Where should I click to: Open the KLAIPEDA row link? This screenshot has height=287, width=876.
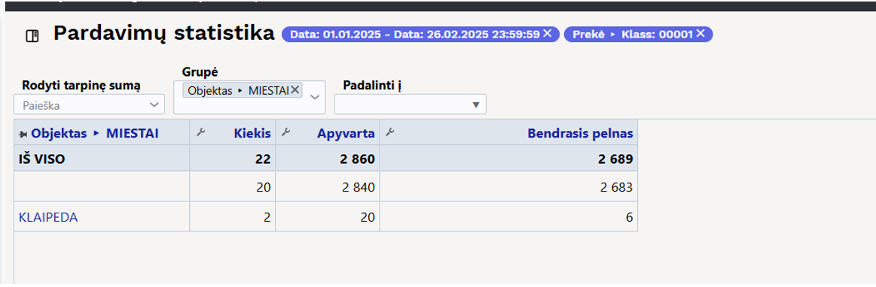click(x=48, y=217)
